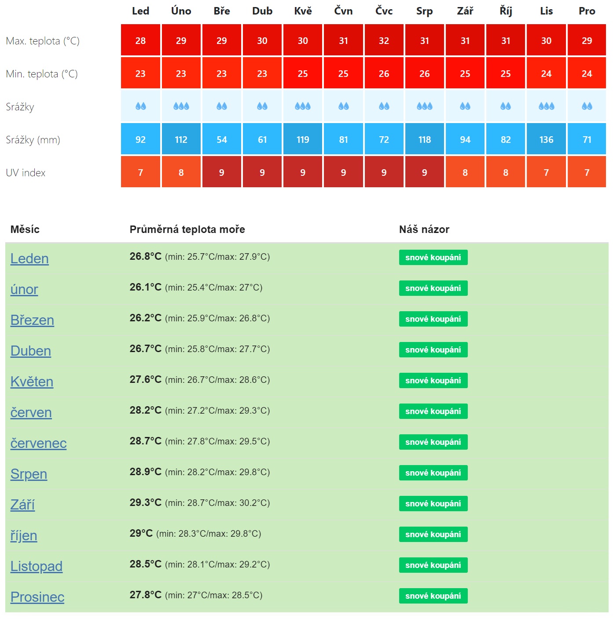This screenshot has height=622, width=613.
Task: Click 'snové koupání' badge in Prosinec row
Action: (x=433, y=596)
